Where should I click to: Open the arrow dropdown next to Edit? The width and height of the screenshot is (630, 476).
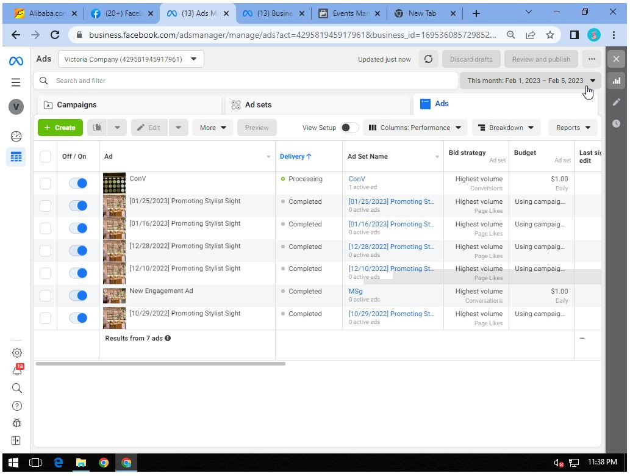(179, 128)
